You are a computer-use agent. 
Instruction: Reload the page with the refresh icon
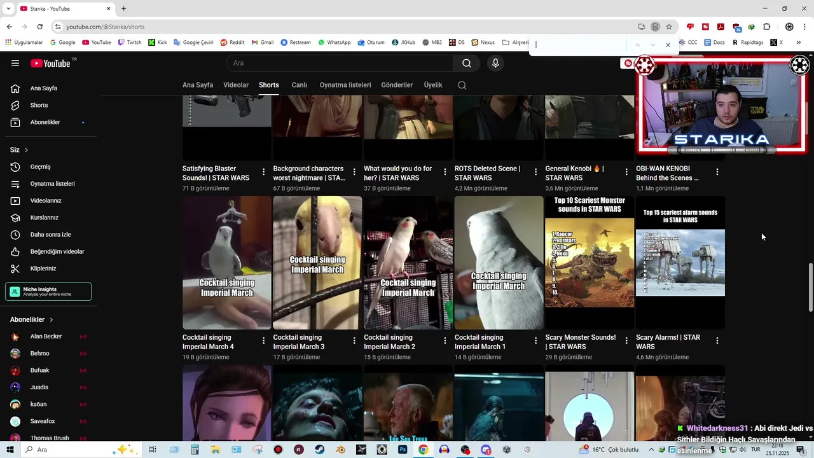(x=39, y=27)
